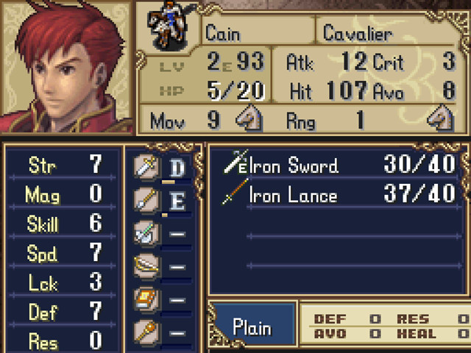
Task: Click the horse icon beside Mov
Action: click(x=249, y=118)
